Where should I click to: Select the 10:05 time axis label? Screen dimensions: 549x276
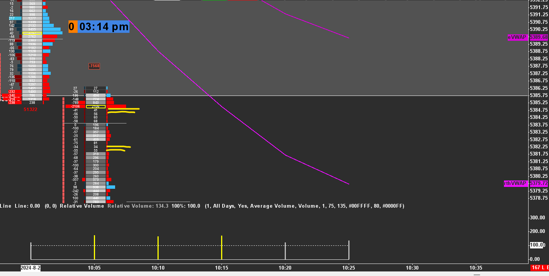click(x=94, y=268)
